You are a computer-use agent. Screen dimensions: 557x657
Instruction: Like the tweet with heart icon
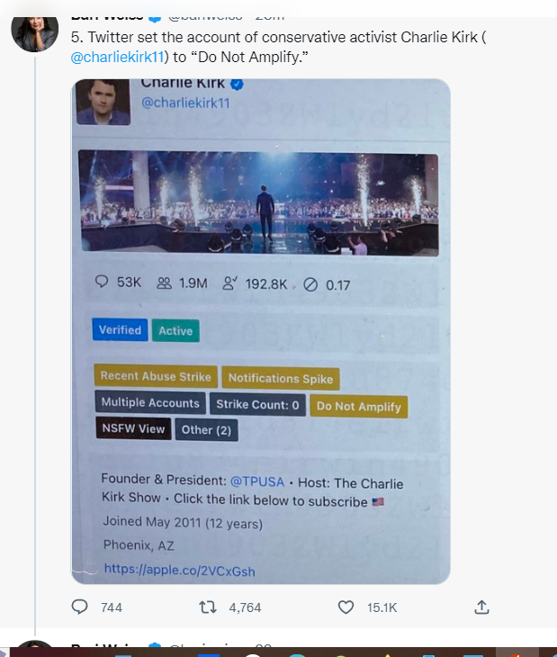346,607
